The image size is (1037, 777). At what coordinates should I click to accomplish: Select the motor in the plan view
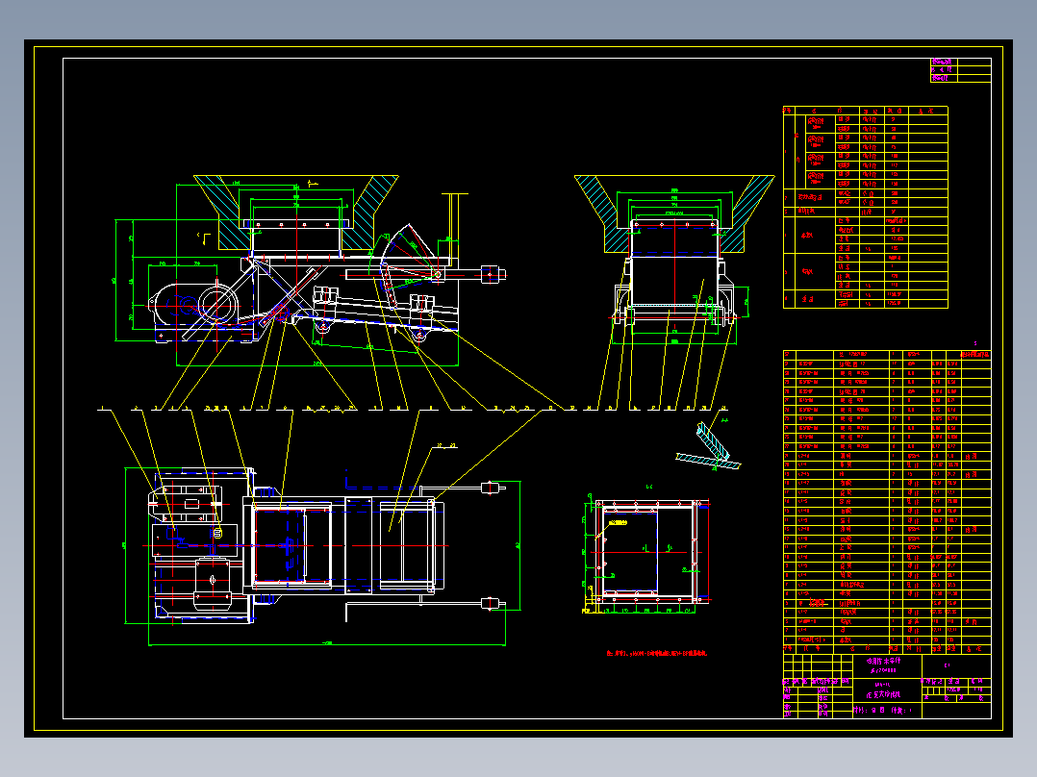pyautogui.click(x=213, y=583)
